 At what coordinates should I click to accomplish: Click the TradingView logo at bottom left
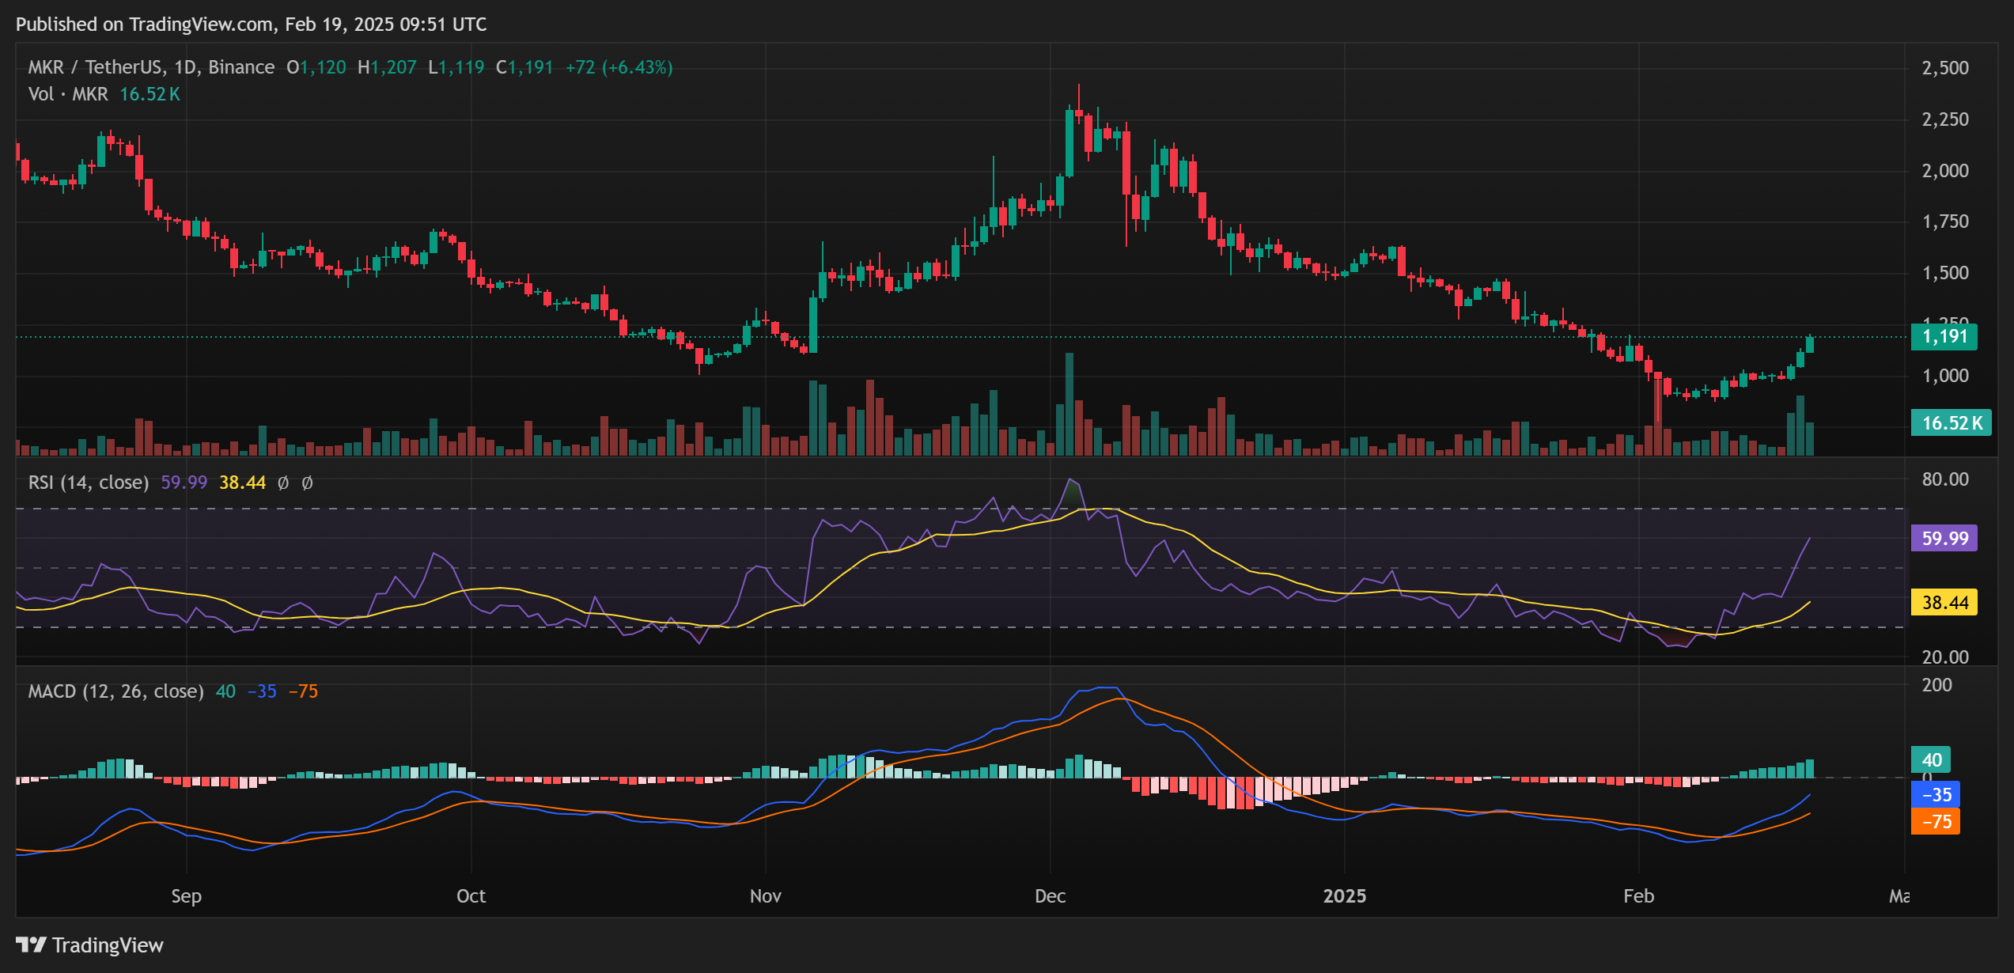click(x=89, y=945)
